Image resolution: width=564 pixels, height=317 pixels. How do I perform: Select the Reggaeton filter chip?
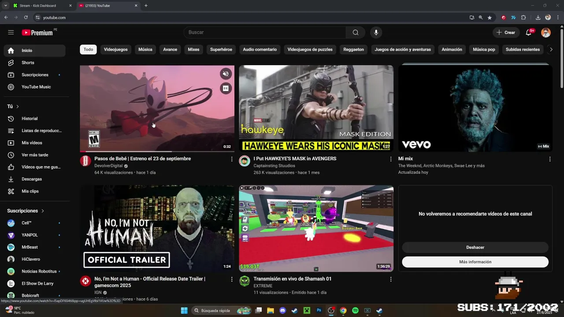click(x=354, y=50)
